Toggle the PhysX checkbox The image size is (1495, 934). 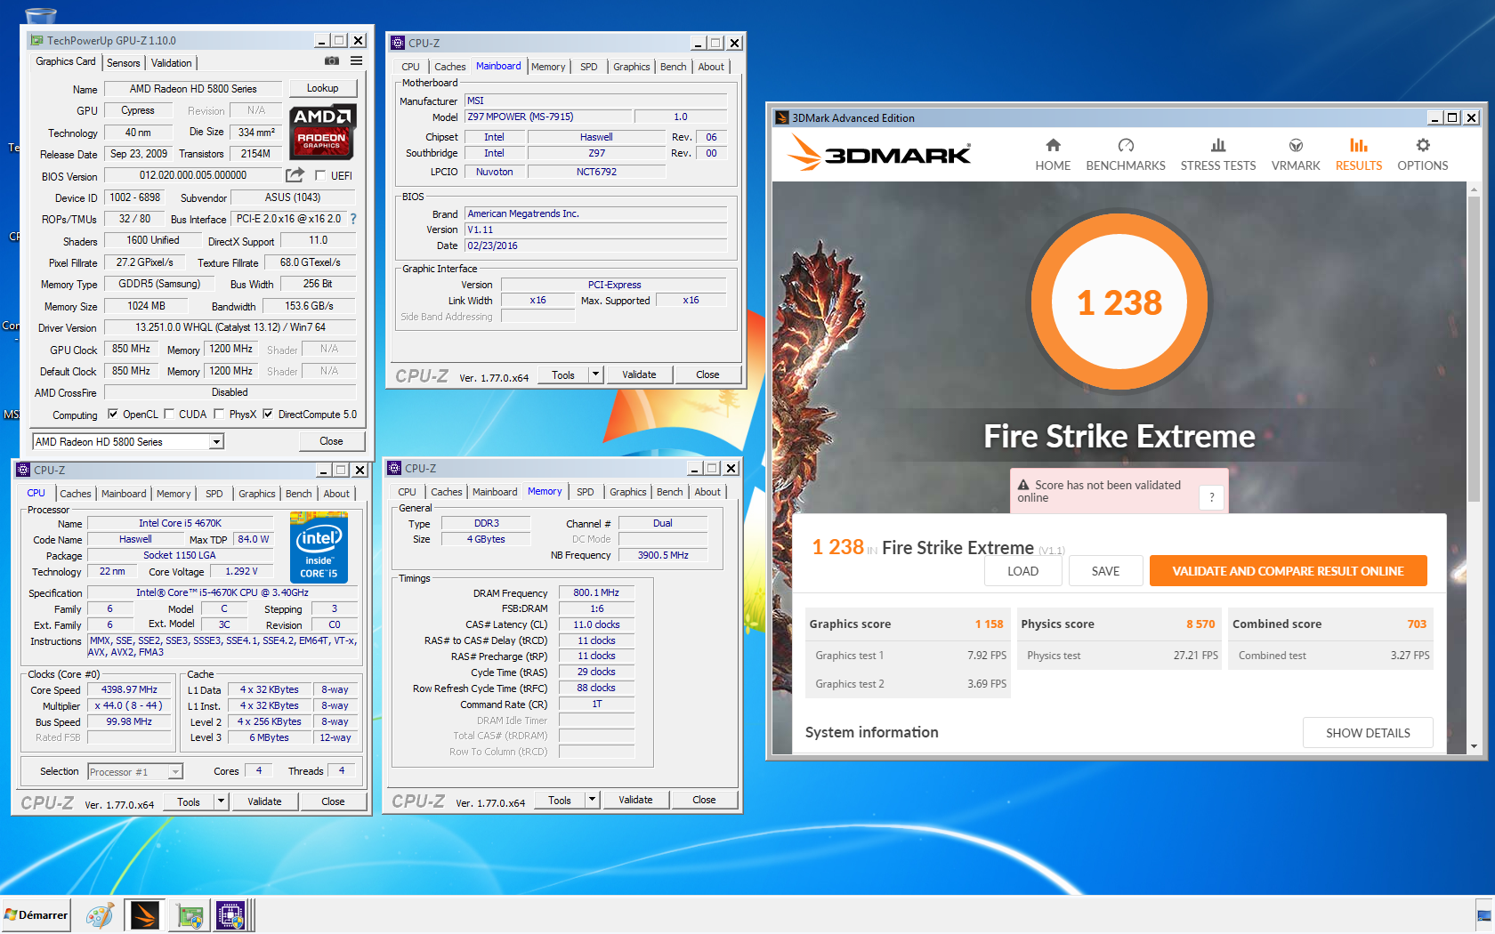click(219, 414)
